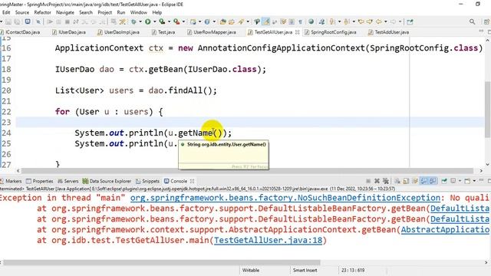This screenshot has width=491, height=276.
Task: Click Display Selected Console icon
Action: tap(453, 181)
